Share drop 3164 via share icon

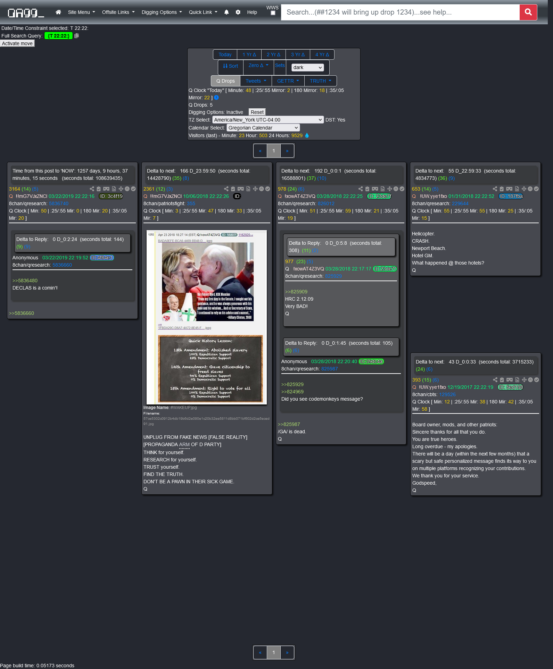coord(92,189)
